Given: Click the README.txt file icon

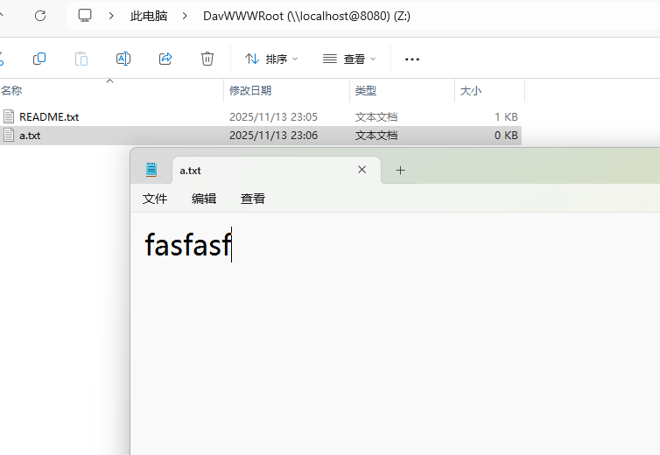Looking at the screenshot, I should pos(9,116).
